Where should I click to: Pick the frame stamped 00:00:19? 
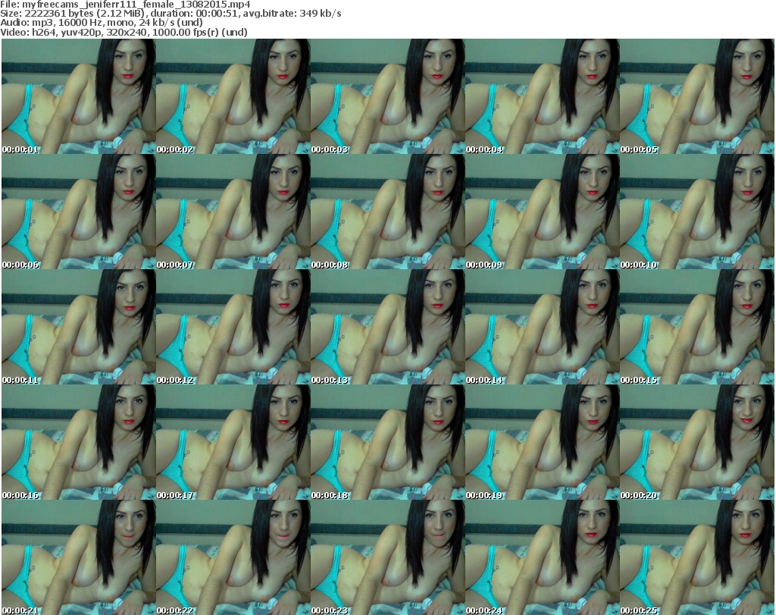(x=542, y=443)
